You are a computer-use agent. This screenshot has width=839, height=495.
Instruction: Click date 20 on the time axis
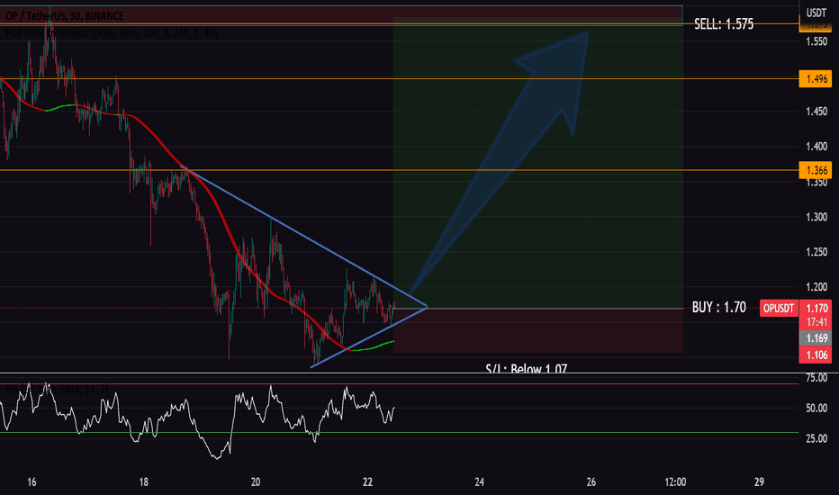(x=256, y=482)
